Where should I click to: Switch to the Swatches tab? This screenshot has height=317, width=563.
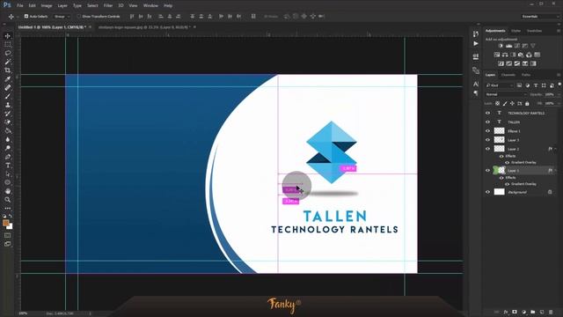tap(534, 31)
